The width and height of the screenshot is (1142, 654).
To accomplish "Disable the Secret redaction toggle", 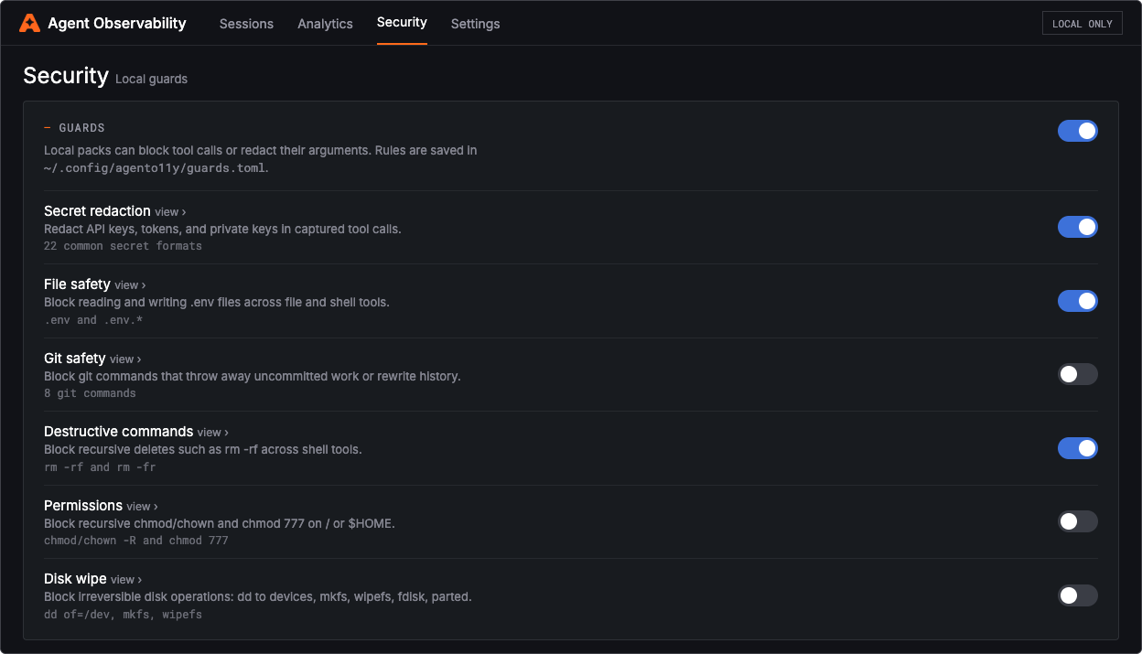I will 1077,227.
